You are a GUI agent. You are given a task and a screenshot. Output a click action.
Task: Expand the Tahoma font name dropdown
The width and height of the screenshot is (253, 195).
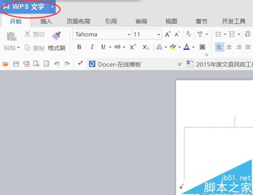tap(129, 34)
